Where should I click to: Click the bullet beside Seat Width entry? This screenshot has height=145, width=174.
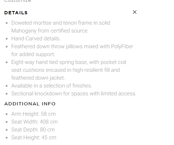click(x=7, y=122)
